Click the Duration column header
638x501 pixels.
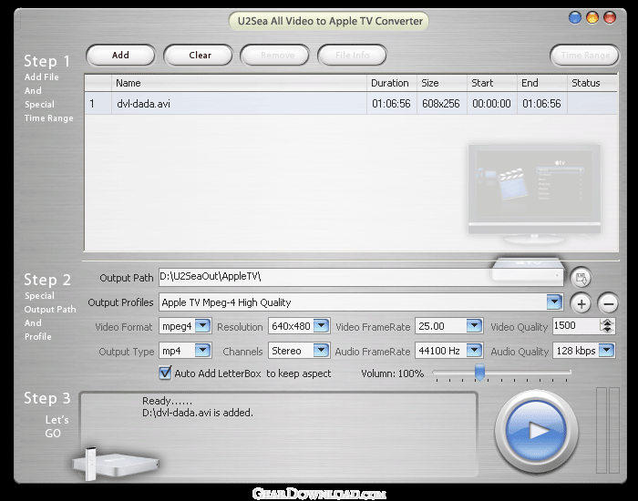click(x=391, y=83)
